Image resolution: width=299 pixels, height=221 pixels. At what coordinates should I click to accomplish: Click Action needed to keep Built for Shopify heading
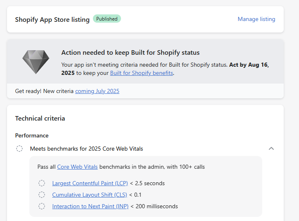coord(131,53)
